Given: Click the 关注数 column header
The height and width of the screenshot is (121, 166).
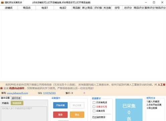Looking at the screenshot, I should (x=107, y=8).
